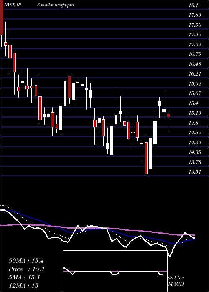Image resolution: width=209 pixels, height=292 pixels.
Task: Select the 13.78 price axis label
Action: 195,162
